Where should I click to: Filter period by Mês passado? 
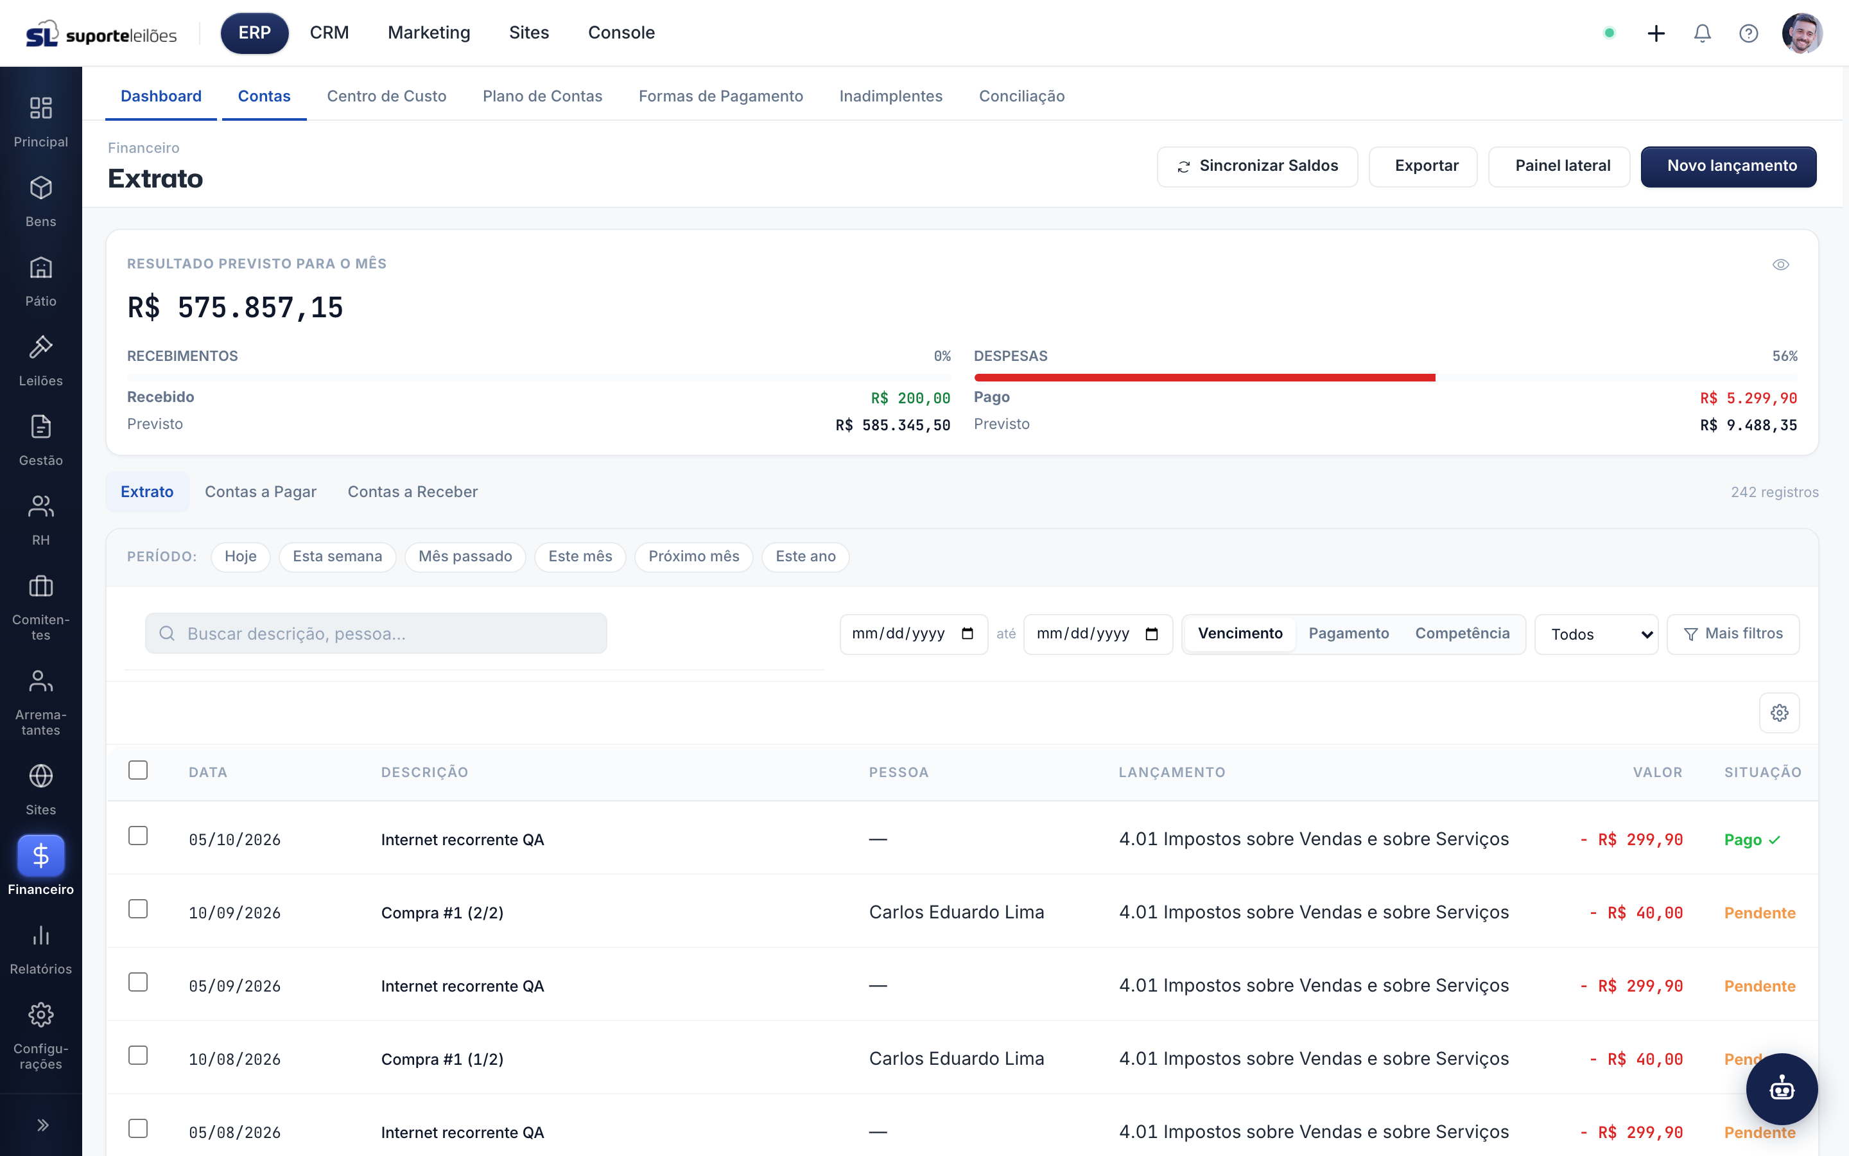[x=465, y=557]
